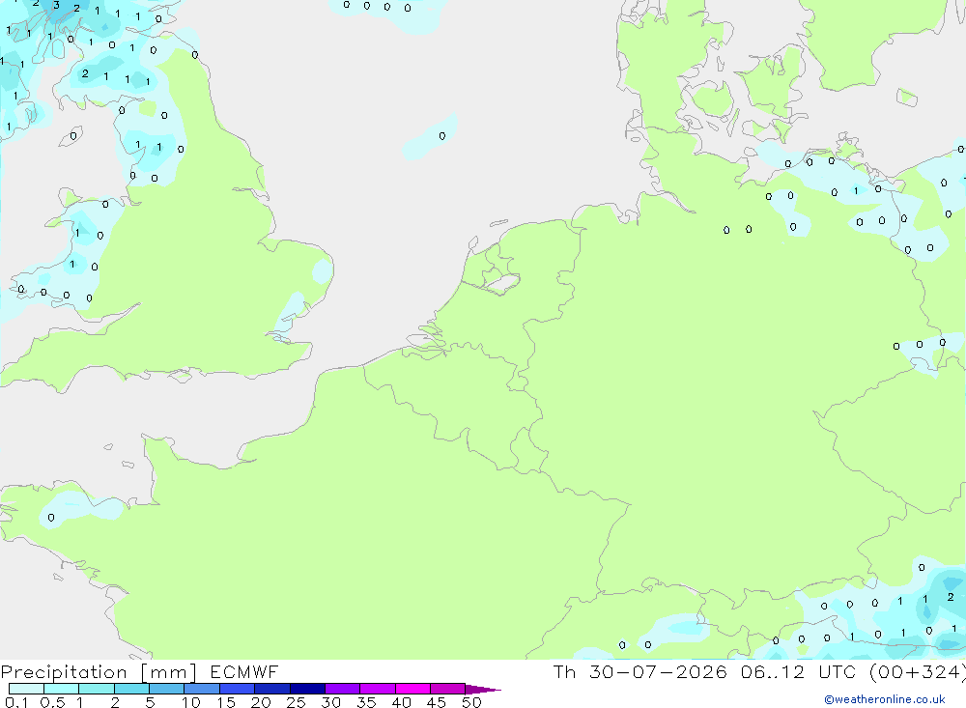
Task: Click the legend label "15"
Action: pyautogui.click(x=226, y=702)
